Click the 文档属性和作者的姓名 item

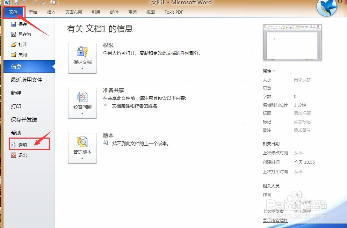tap(134, 106)
